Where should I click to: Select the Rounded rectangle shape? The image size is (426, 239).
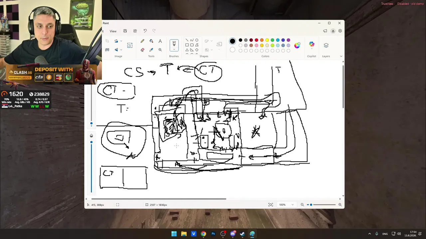coord(192,45)
